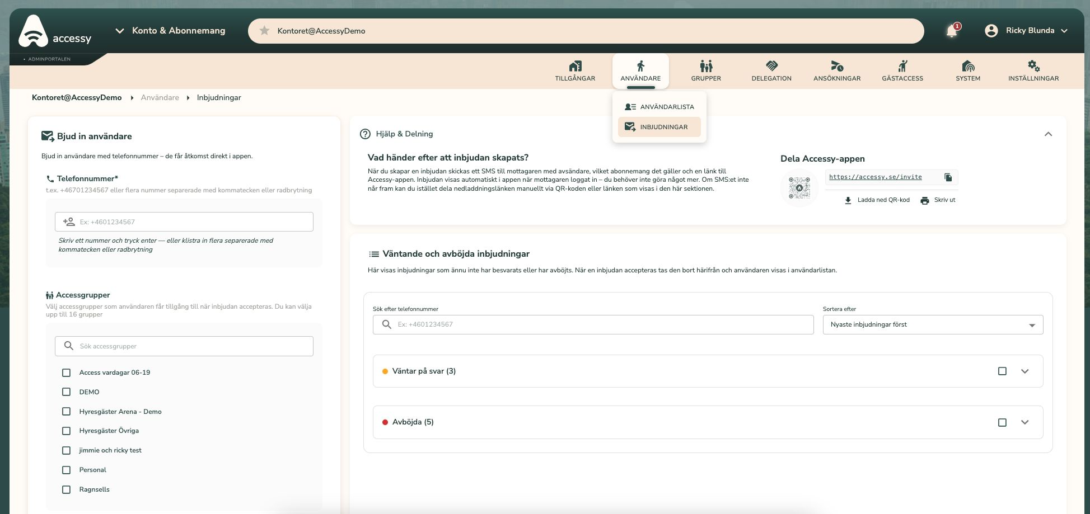
Task: Open the Gästaccess tab
Action: pos(902,71)
